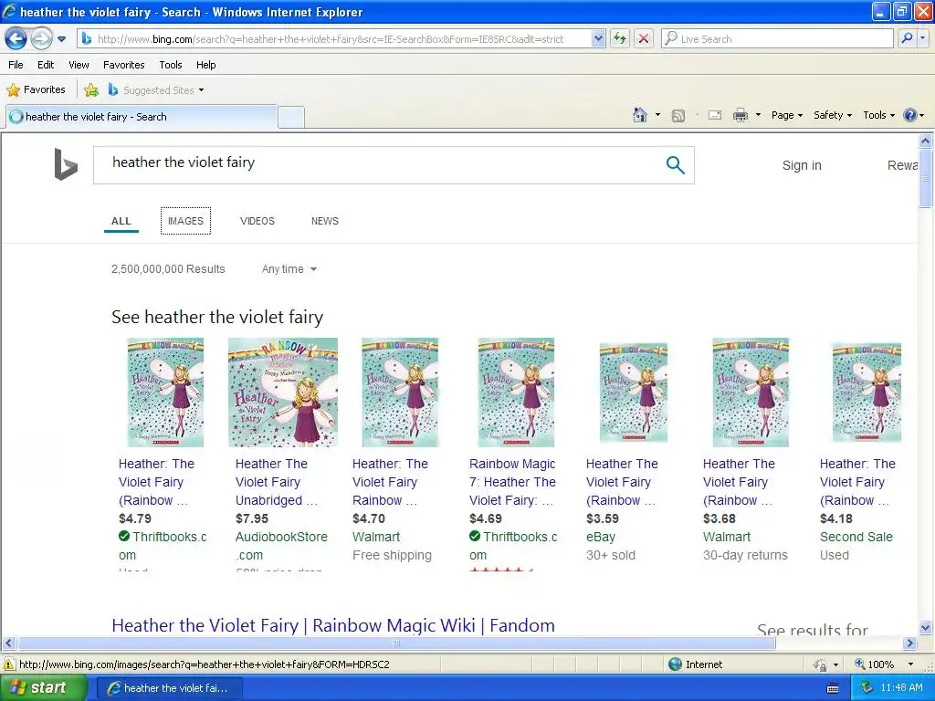Open the View menu
This screenshot has height=701, width=935.
pyautogui.click(x=79, y=65)
